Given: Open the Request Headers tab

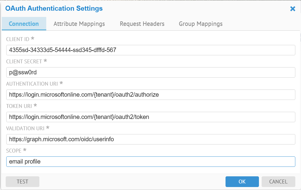Looking at the screenshot, I should point(142,24).
